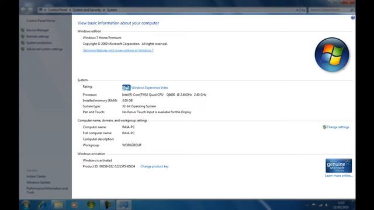Viewport: 374px width, 210px height.
Task: Open Remote settings
Action: (37, 36)
